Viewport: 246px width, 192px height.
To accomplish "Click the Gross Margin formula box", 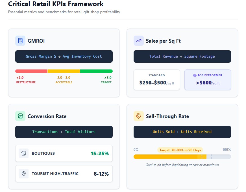I will coord(64,56).
